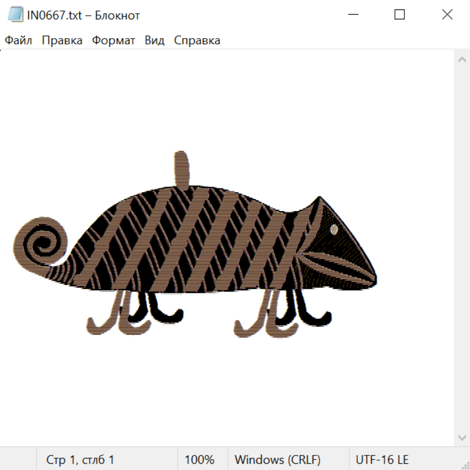
Task: Click the resize grip in bottom-right corner
Action: click(465, 465)
